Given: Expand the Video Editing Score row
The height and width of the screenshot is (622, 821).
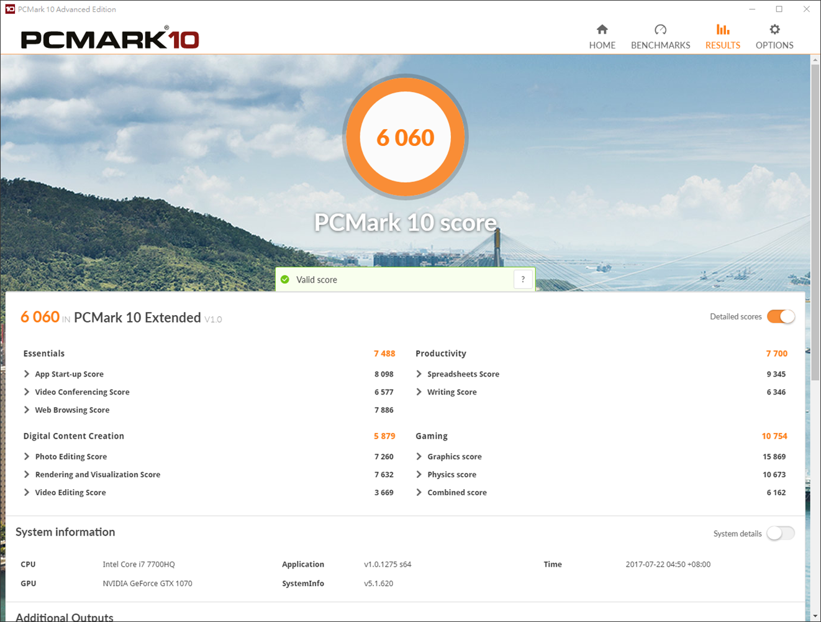Looking at the screenshot, I should tap(27, 492).
